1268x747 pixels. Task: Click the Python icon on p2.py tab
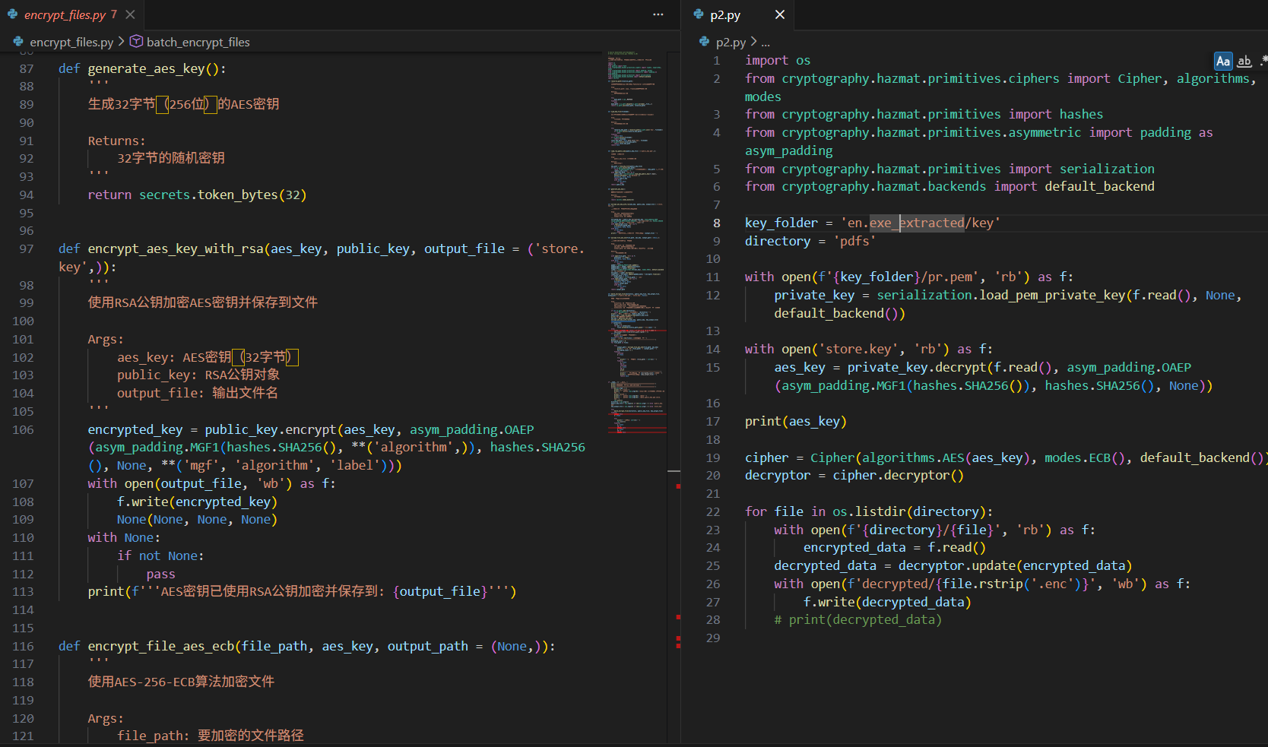pos(699,14)
